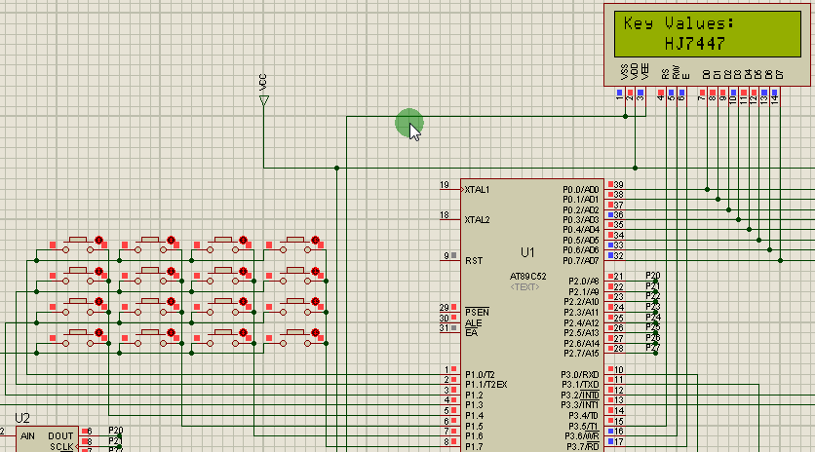Viewport: 815px width, 452px height.
Task: Click the HJ7447 text on the LCD
Action: click(694, 44)
